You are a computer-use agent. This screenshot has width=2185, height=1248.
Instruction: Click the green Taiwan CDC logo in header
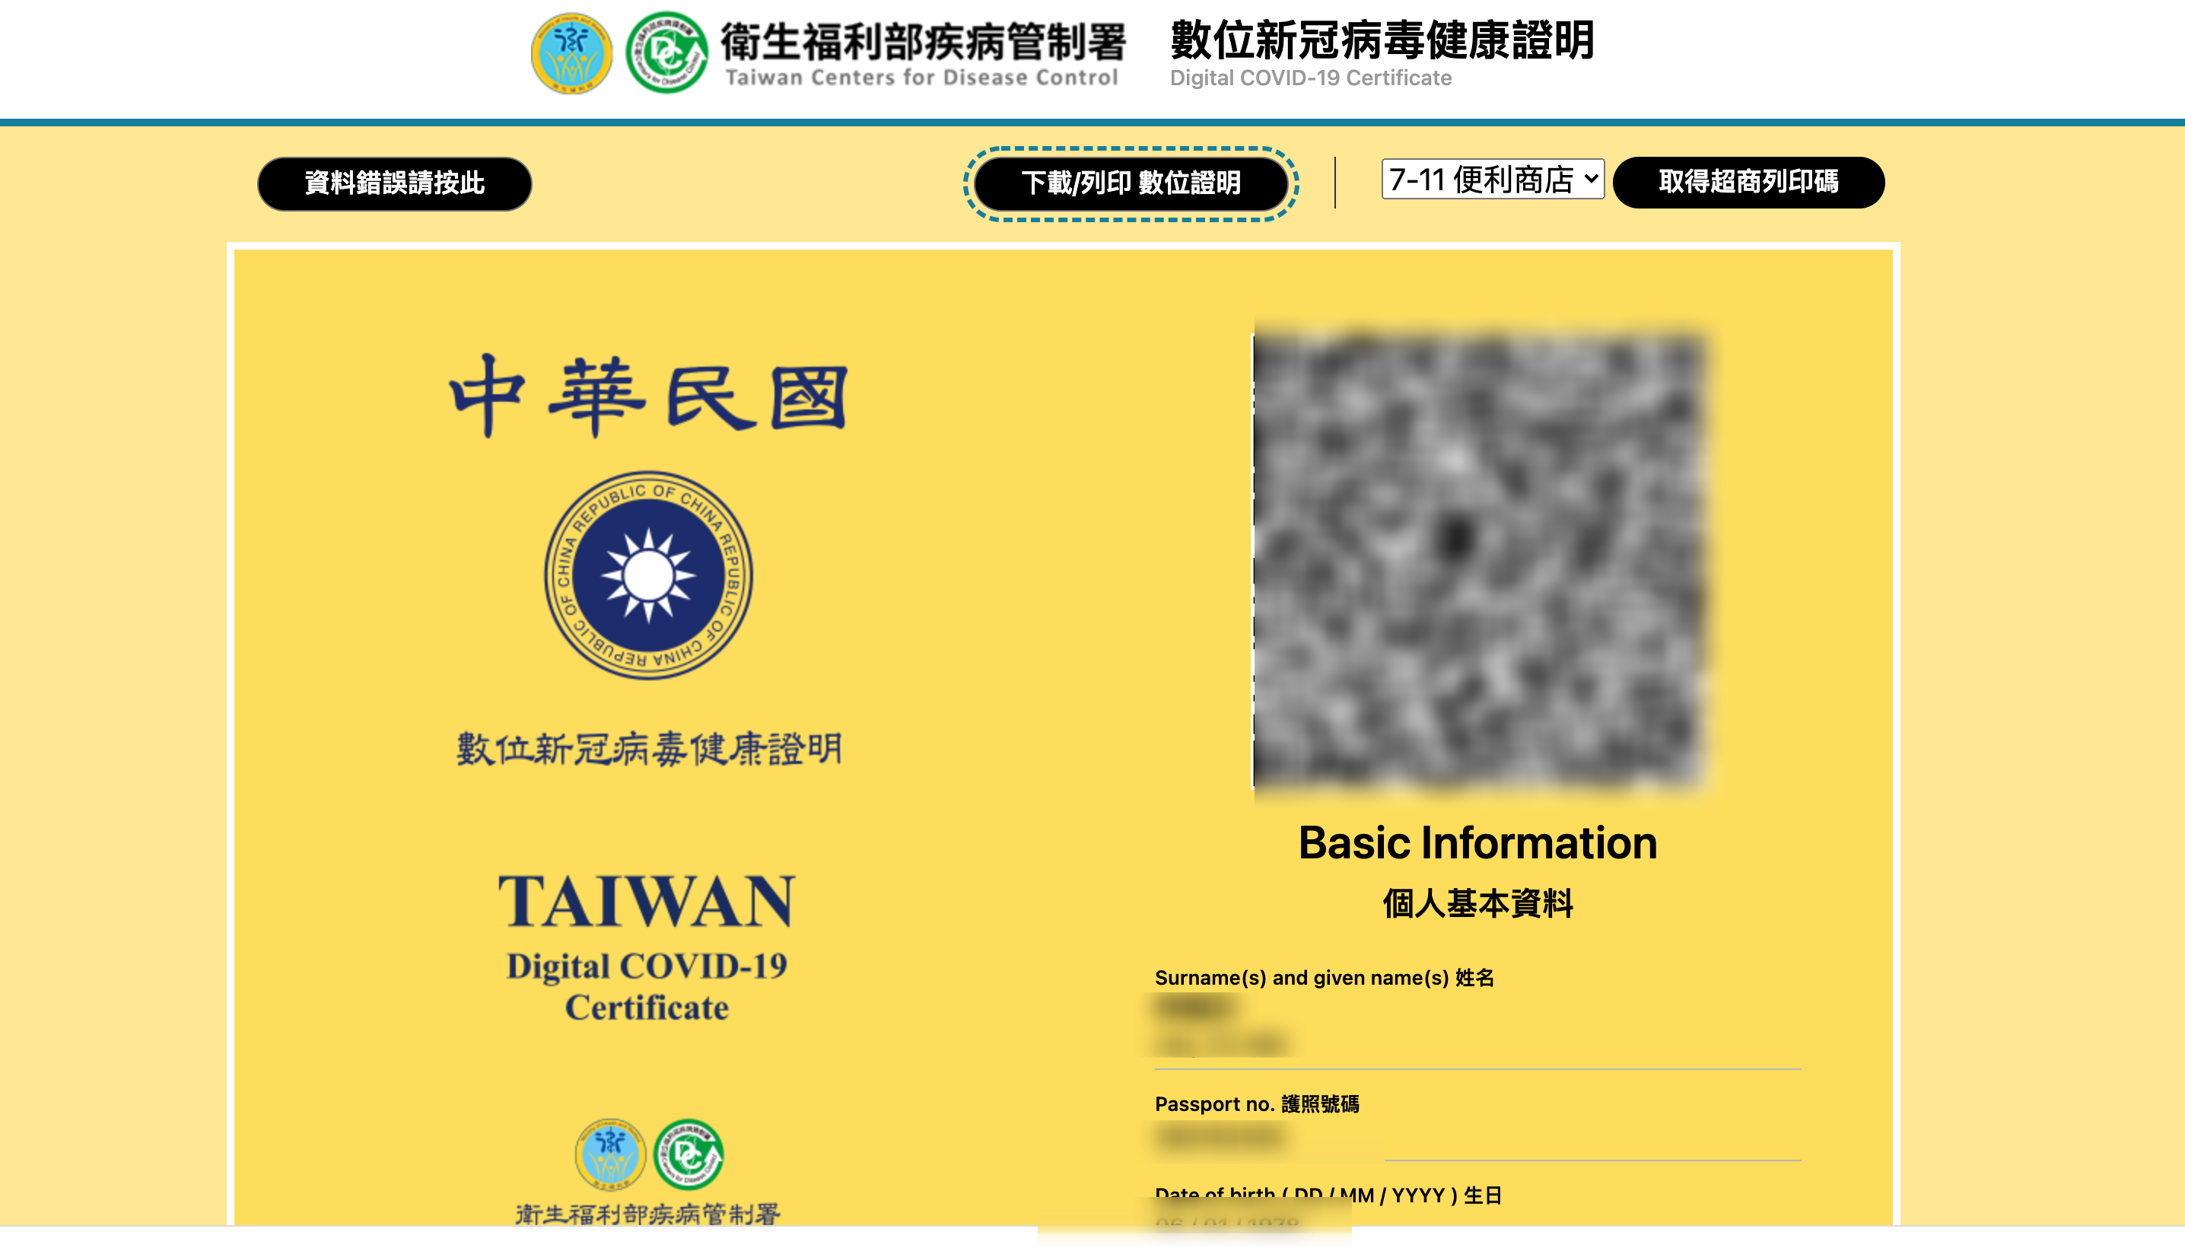coord(666,53)
